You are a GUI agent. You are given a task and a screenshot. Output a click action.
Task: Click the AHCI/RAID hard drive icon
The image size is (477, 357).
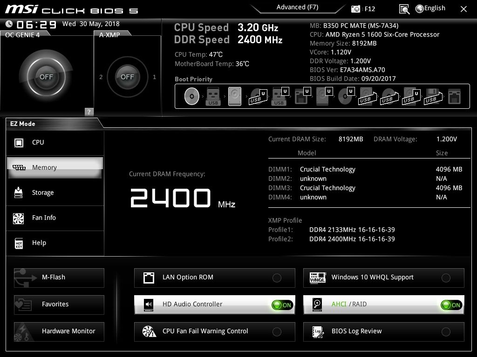pyautogui.click(x=317, y=304)
